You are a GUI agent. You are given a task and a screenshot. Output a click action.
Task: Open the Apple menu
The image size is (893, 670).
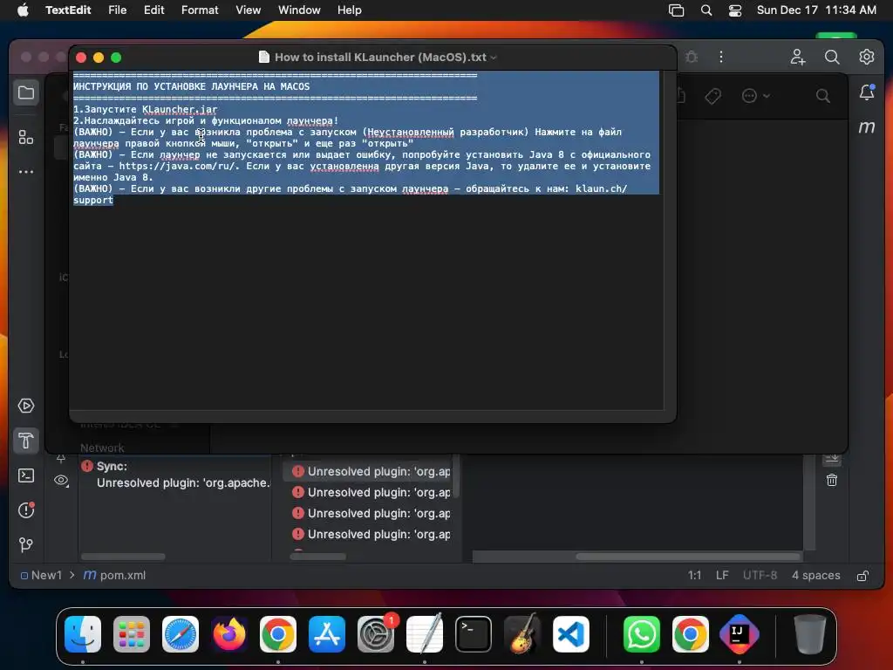tap(23, 10)
